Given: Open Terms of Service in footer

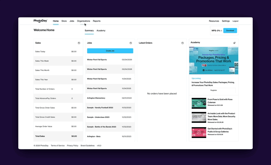Looking at the screenshot, I should coord(58,146).
